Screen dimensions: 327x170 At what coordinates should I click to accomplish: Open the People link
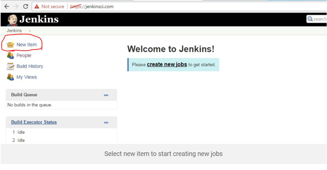coord(24,55)
